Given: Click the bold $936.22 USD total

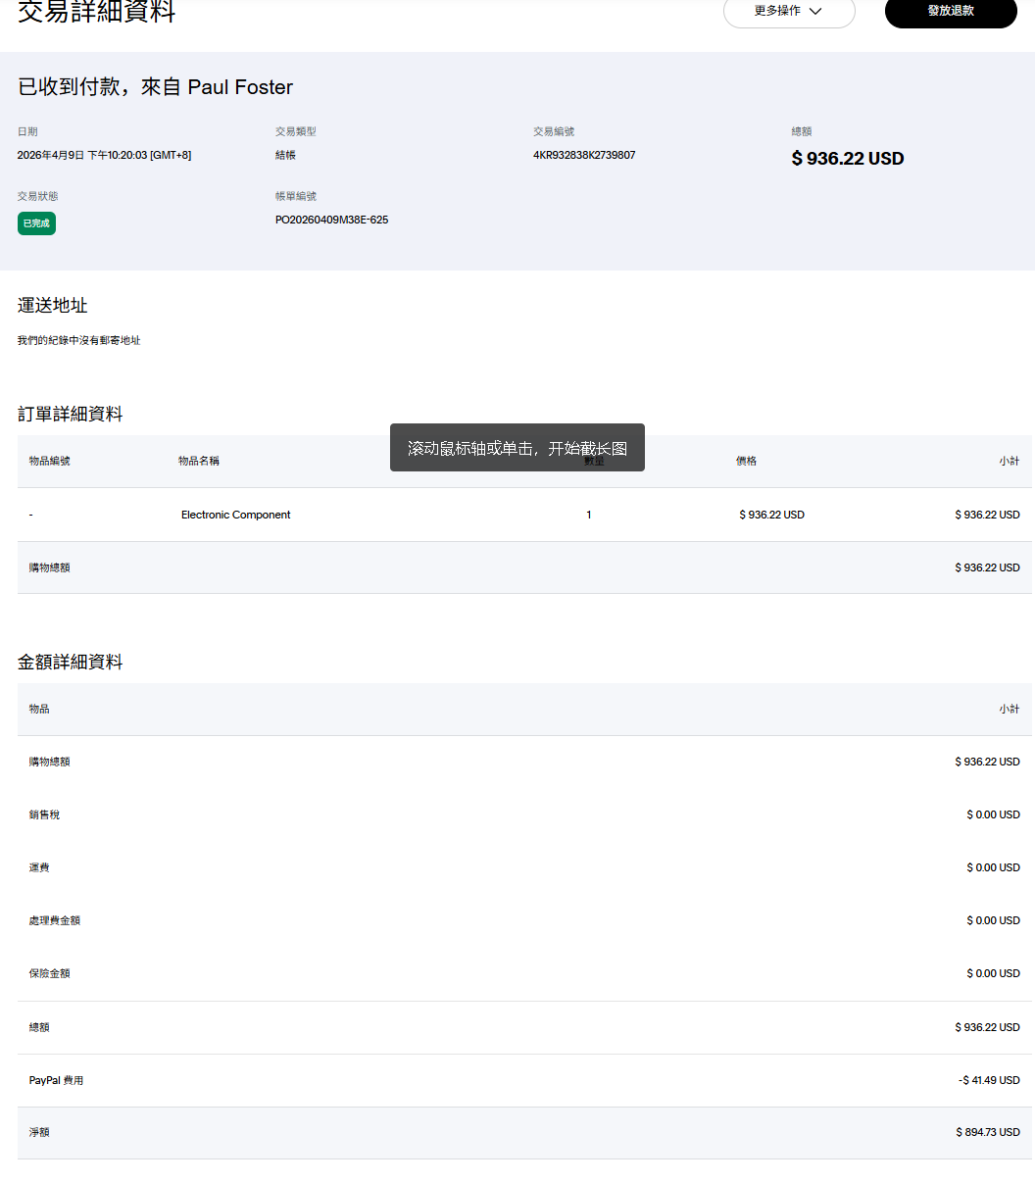Looking at the screenshot, I should pos(847,159).
